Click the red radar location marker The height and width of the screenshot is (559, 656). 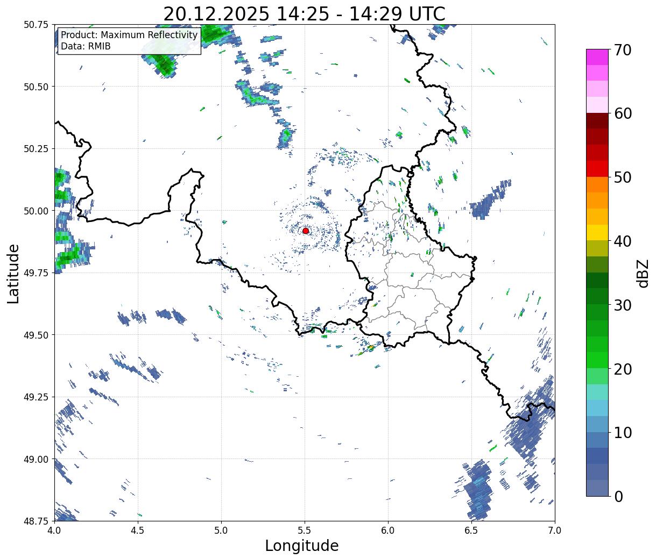click(x=306, y=231)
